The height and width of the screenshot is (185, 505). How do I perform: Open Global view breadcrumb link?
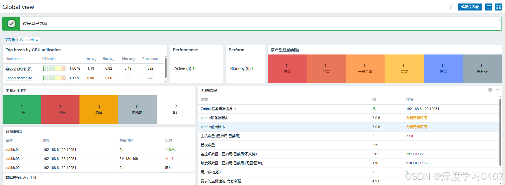[x=29, y=40]
